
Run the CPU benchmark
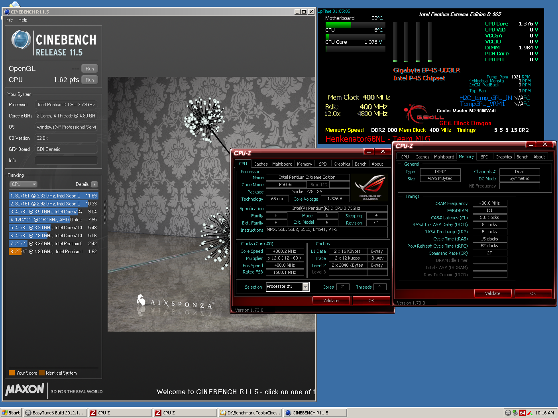[90, 80]
